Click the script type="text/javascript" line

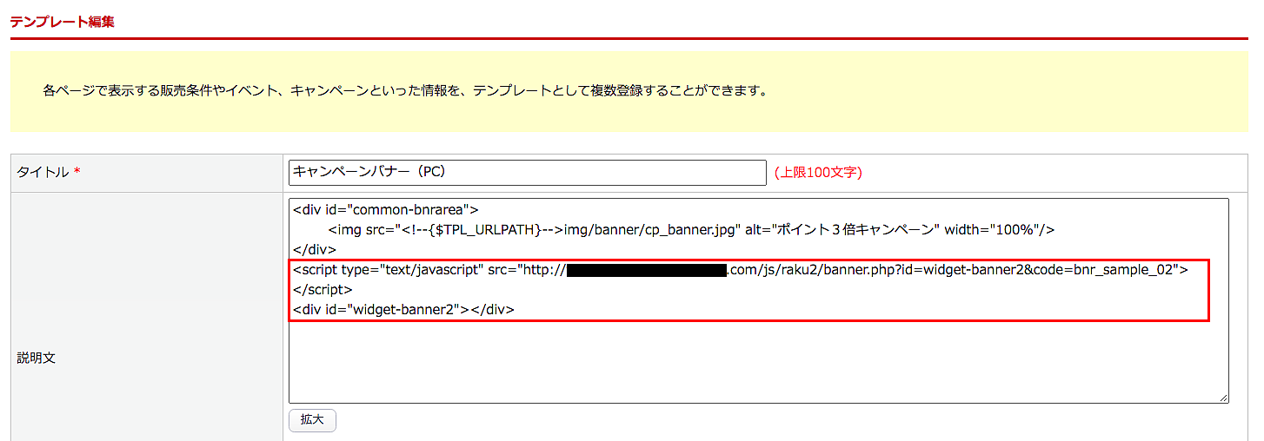coord(740,269)
